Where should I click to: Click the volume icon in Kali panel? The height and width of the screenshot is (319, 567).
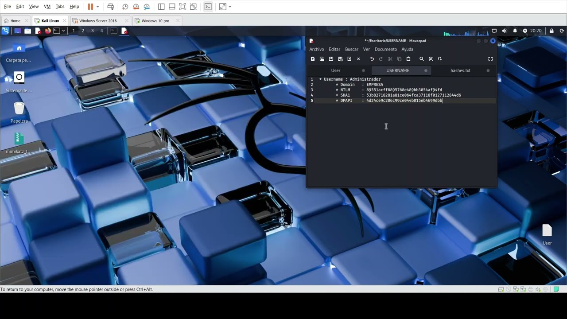coord(505,31)
